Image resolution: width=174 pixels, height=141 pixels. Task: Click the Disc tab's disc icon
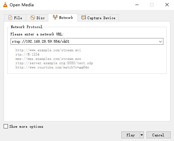[x=33, y=18]
